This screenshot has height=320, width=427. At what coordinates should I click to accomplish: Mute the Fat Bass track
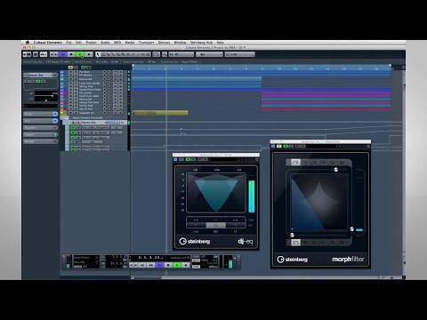[x=70, y=72]
